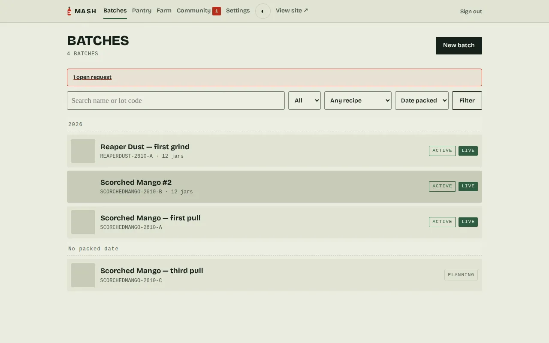Expand the All status dropdown

[305, 100]
